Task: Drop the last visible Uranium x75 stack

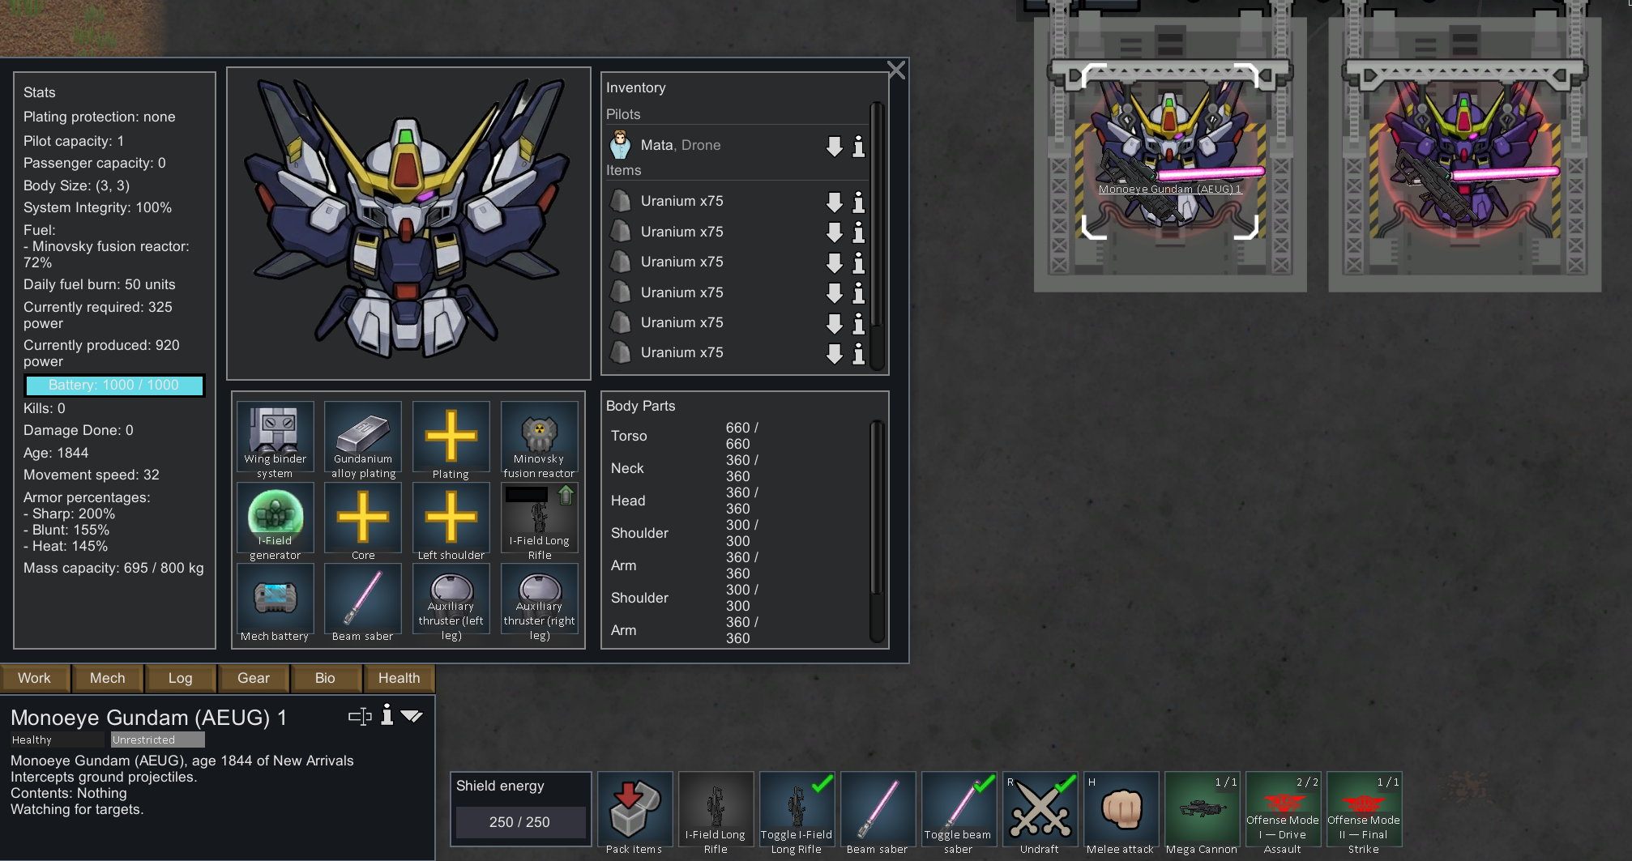Action: pyautogui.click(x=835, y=353)
